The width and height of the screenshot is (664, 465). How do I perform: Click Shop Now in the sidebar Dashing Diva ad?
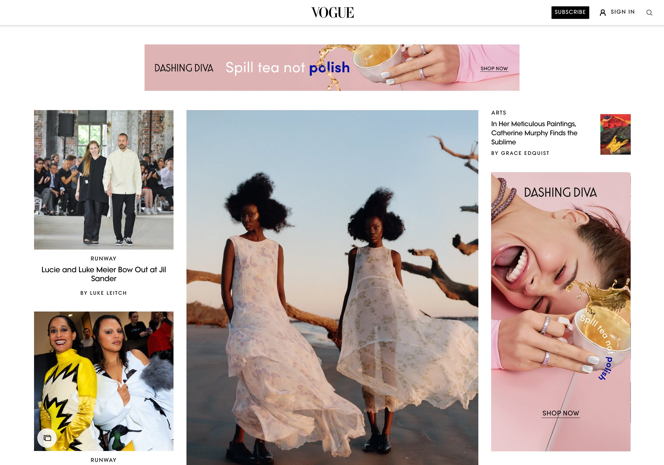click(x=560, y=413)
